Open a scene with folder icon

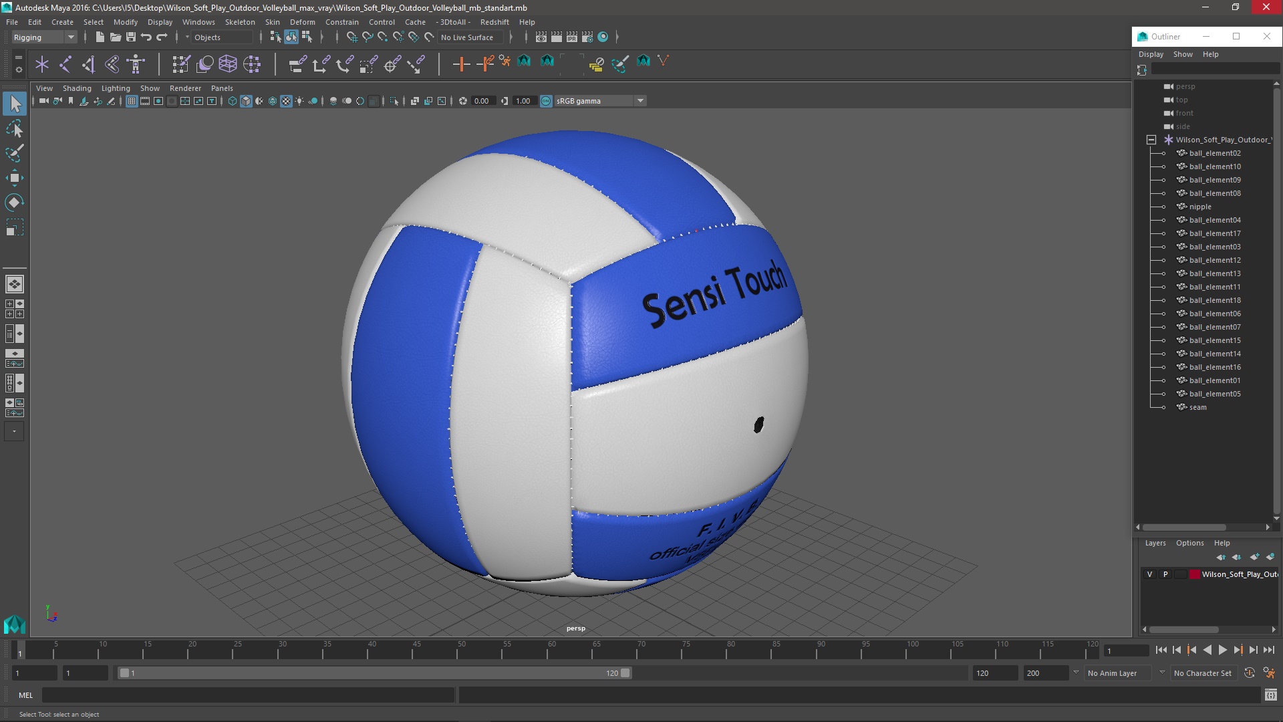(115, 37)
